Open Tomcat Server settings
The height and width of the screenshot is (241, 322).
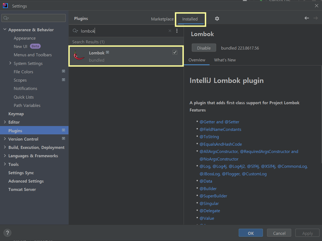(x=22, y=190)
